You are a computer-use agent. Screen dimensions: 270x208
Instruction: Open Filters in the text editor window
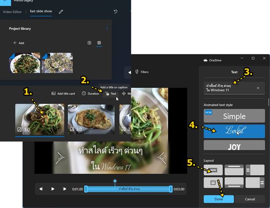tap(142, 72)
